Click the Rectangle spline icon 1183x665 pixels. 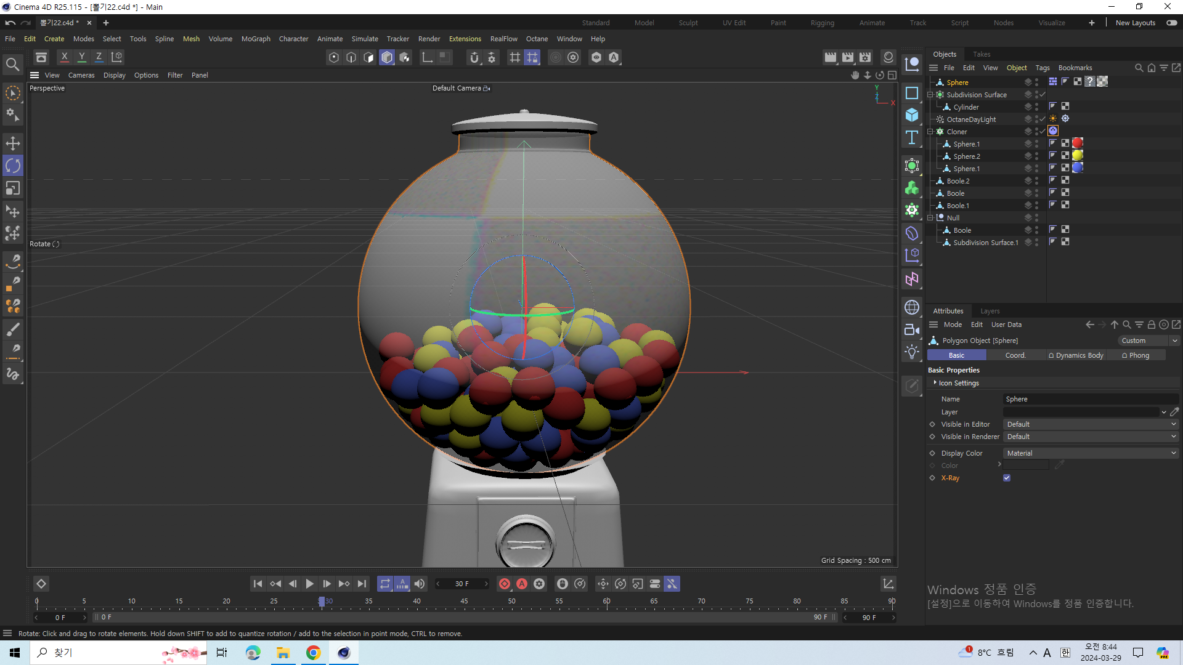(912, 93)
